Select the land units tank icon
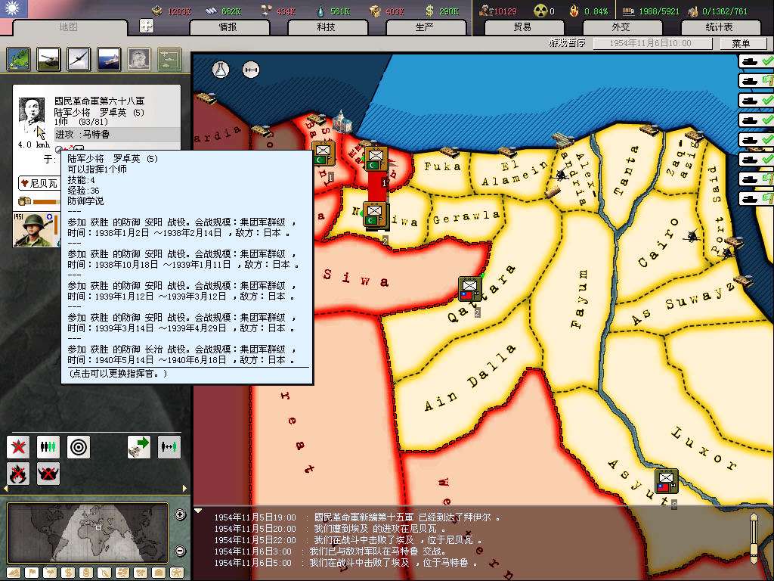The image size is (774, 581). point(48,59)
